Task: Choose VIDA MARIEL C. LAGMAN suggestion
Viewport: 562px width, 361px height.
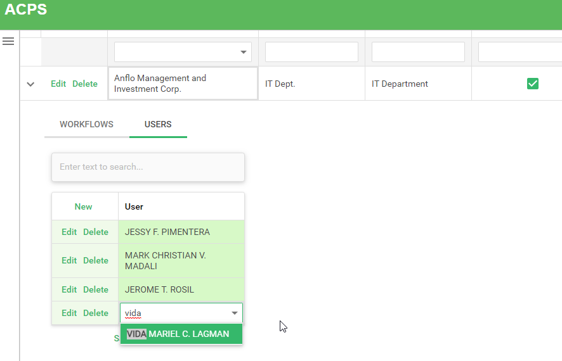Action: [x=181, y=334]
